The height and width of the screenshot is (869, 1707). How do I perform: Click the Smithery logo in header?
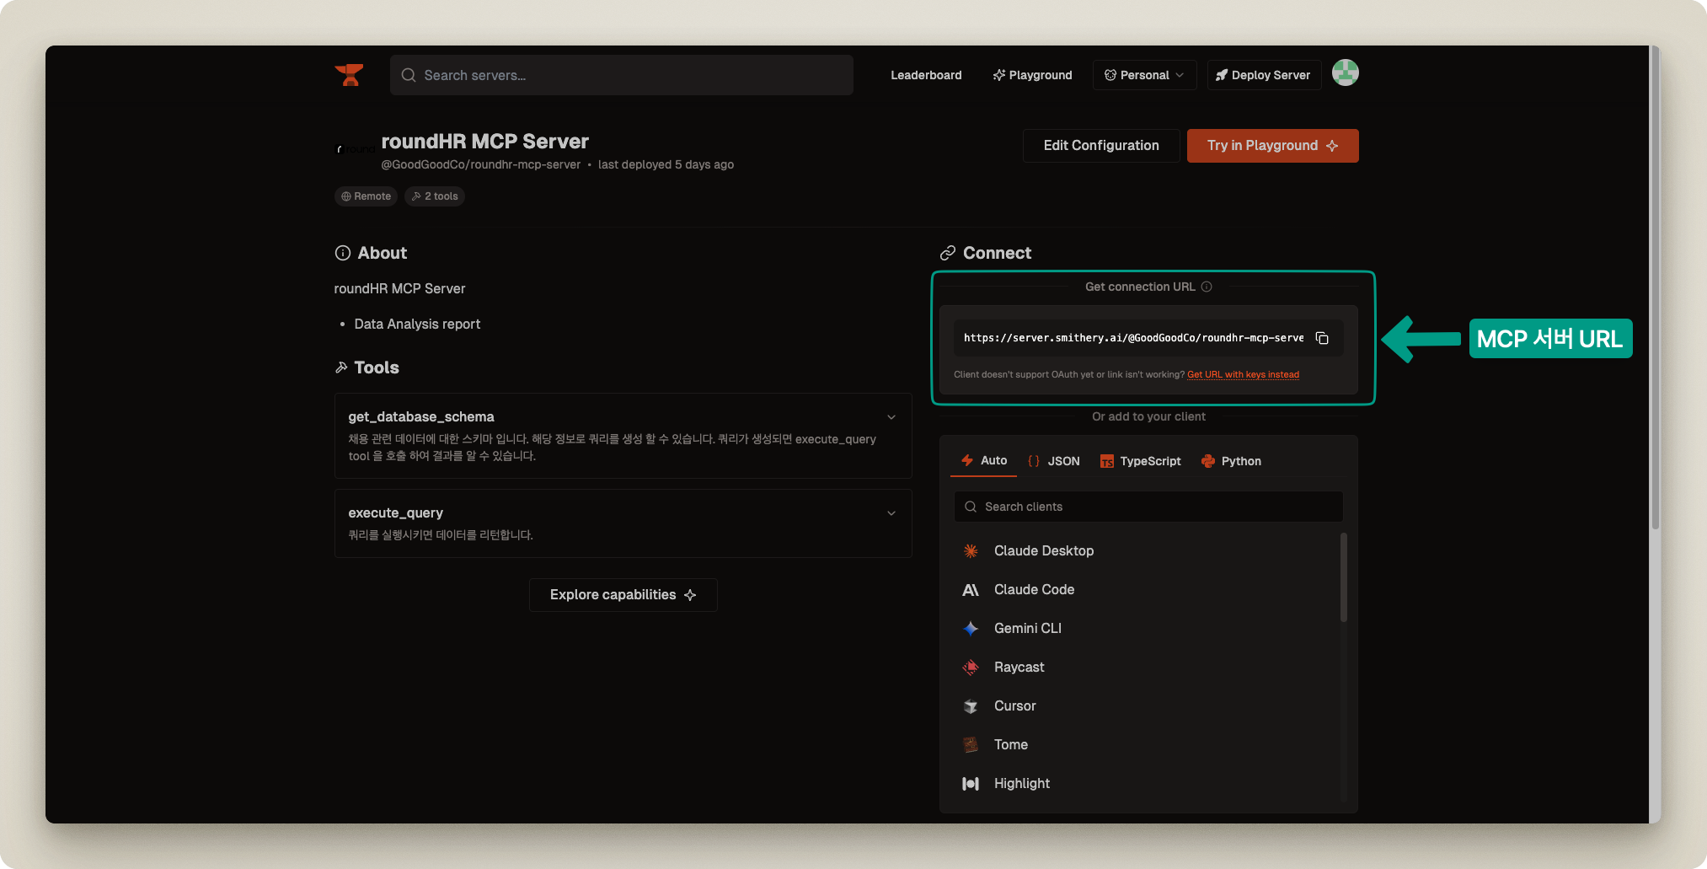[349, 75]
